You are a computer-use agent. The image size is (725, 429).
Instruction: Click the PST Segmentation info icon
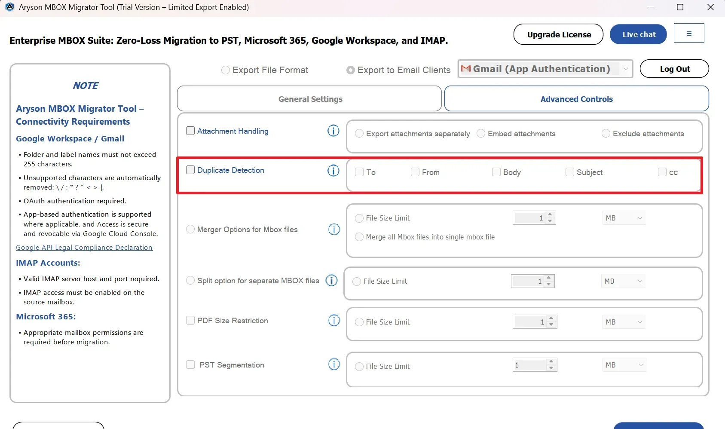(334, 365)
